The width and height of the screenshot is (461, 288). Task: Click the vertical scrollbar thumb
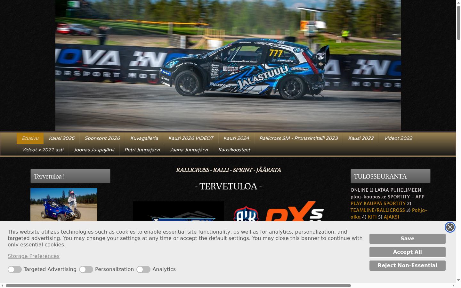(458, 22)
